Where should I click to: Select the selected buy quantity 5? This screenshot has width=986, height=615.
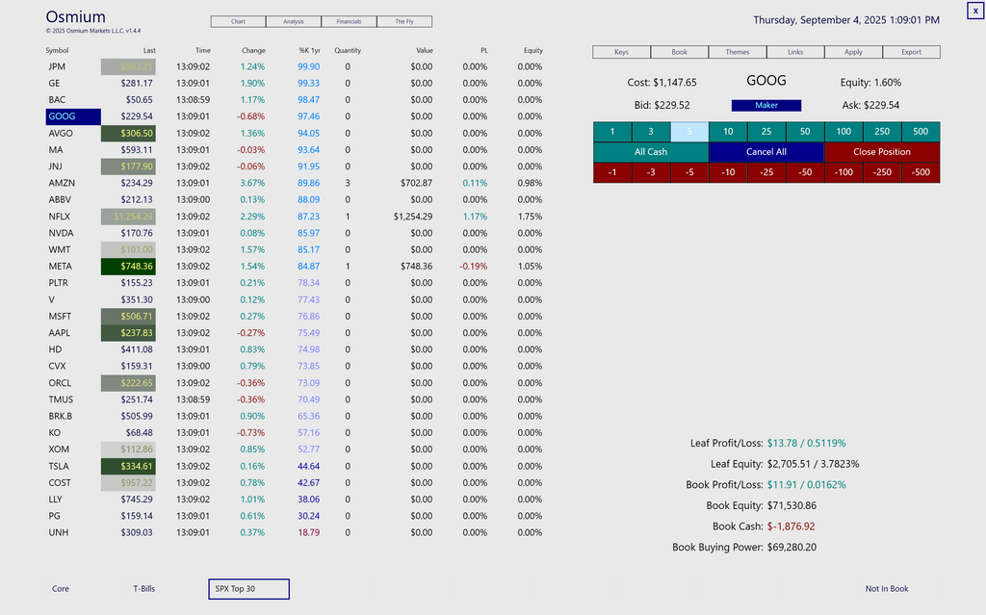[689, 132]
